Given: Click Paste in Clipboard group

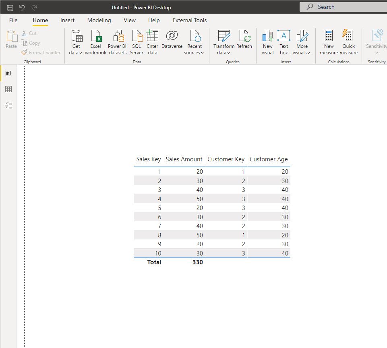Looking at the screenshot, I should point(11,39).
